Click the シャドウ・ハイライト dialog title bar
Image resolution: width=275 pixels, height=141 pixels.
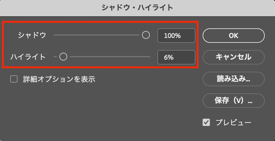137,8
